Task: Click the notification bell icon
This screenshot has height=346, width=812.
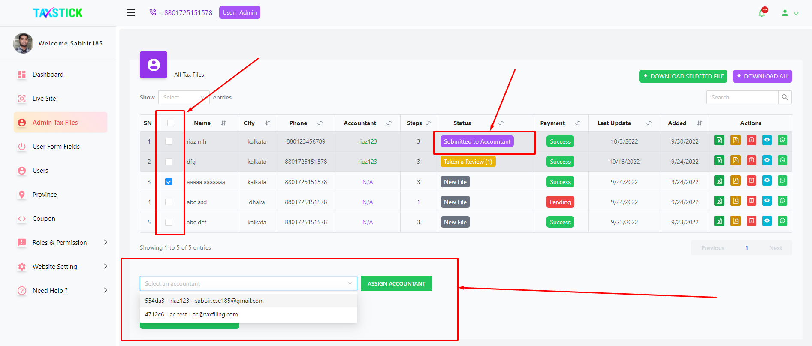Action: (762, 13)
